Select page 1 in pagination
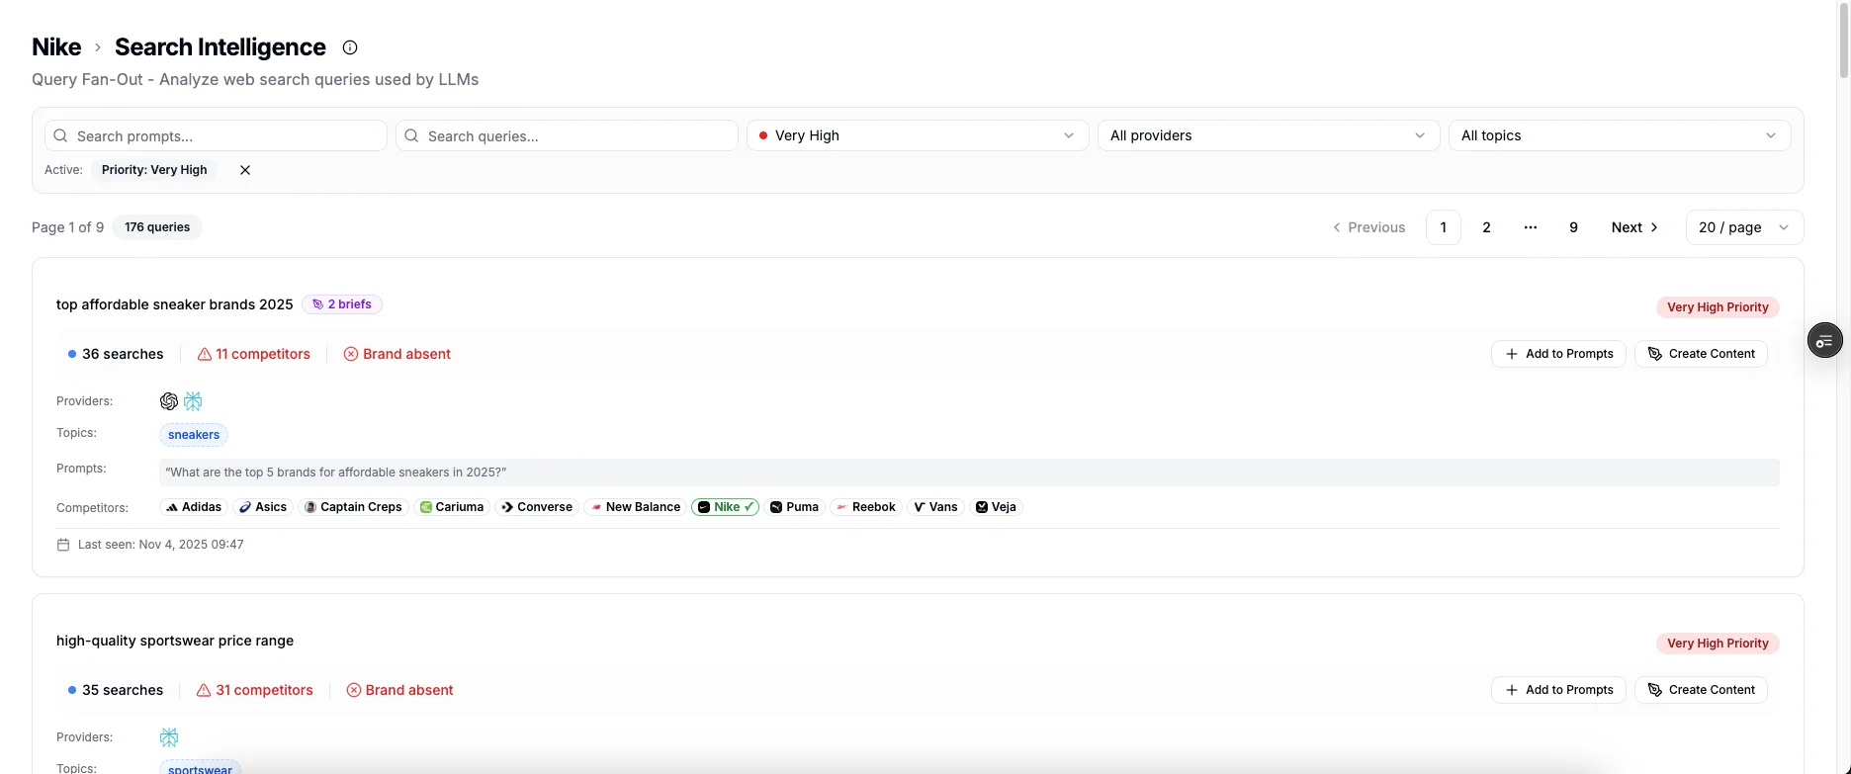The height and width of the screenshot is (774, 1851). [1443, 227]
